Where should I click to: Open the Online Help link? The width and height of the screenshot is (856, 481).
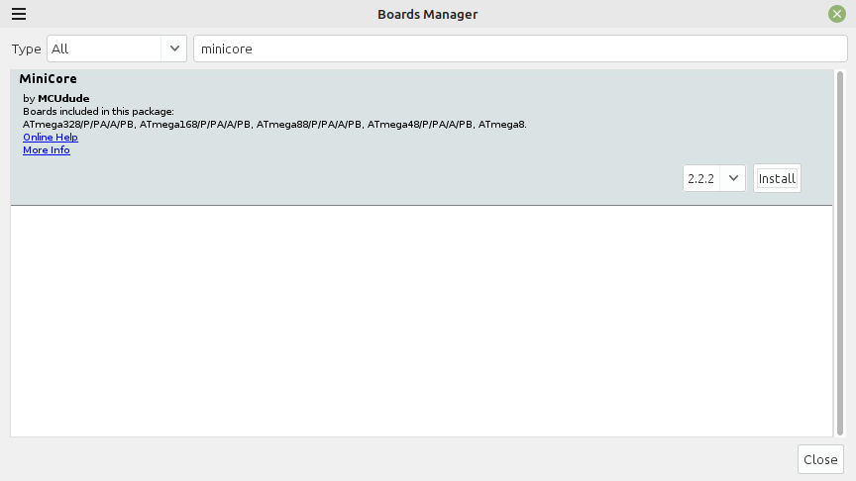[x=51, y=137]
